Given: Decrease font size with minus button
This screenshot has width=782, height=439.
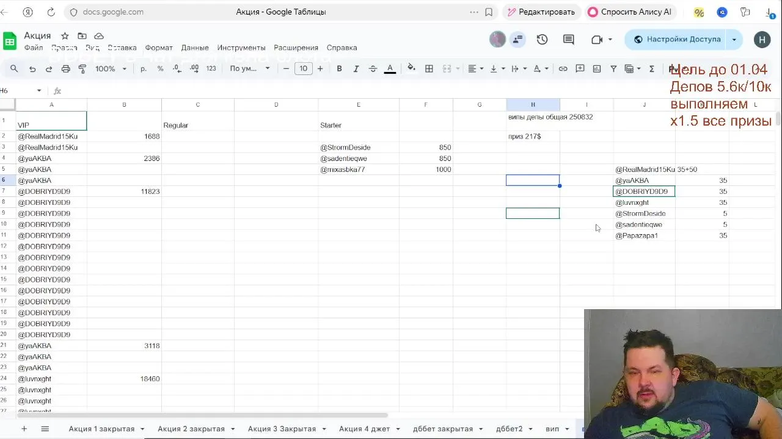Looking at the screenshot, I should coord(286,69).
